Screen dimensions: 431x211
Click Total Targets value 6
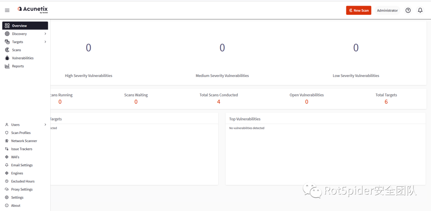(x=386, y=102)
